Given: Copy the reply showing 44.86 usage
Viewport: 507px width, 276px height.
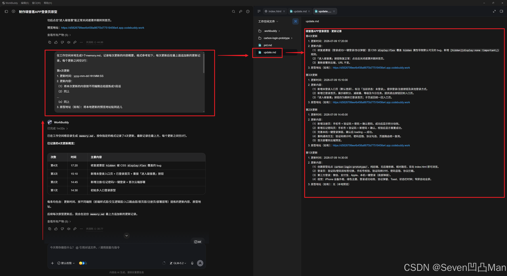Looking at the screenshot, I should [x=50, y=42].
